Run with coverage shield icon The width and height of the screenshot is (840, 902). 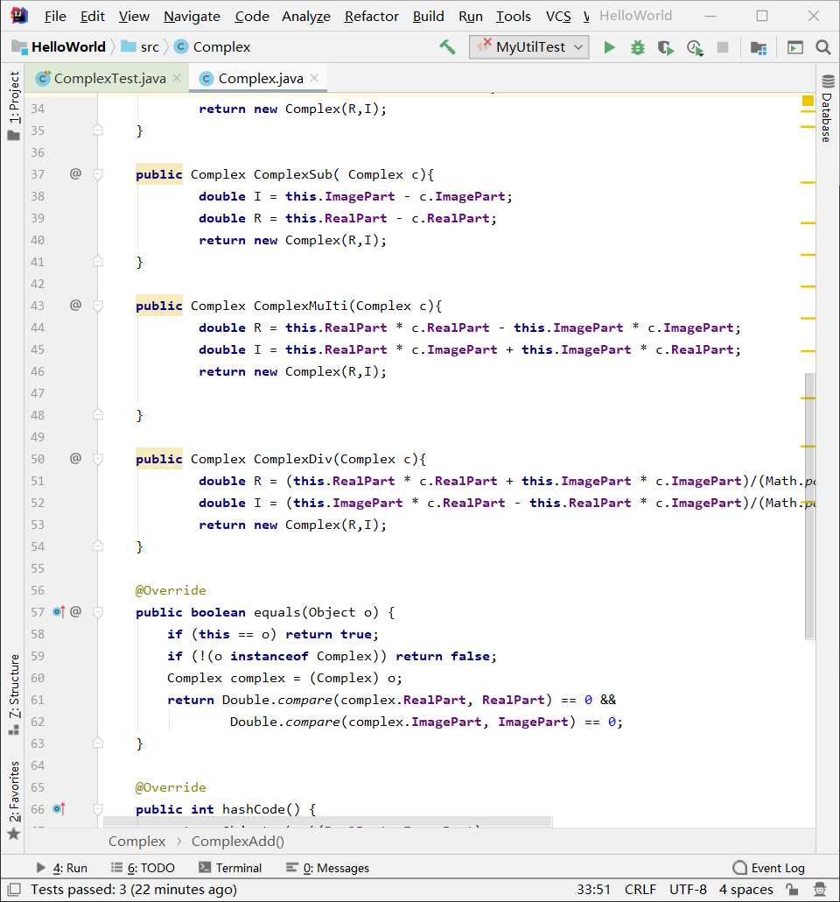point(666,47)
